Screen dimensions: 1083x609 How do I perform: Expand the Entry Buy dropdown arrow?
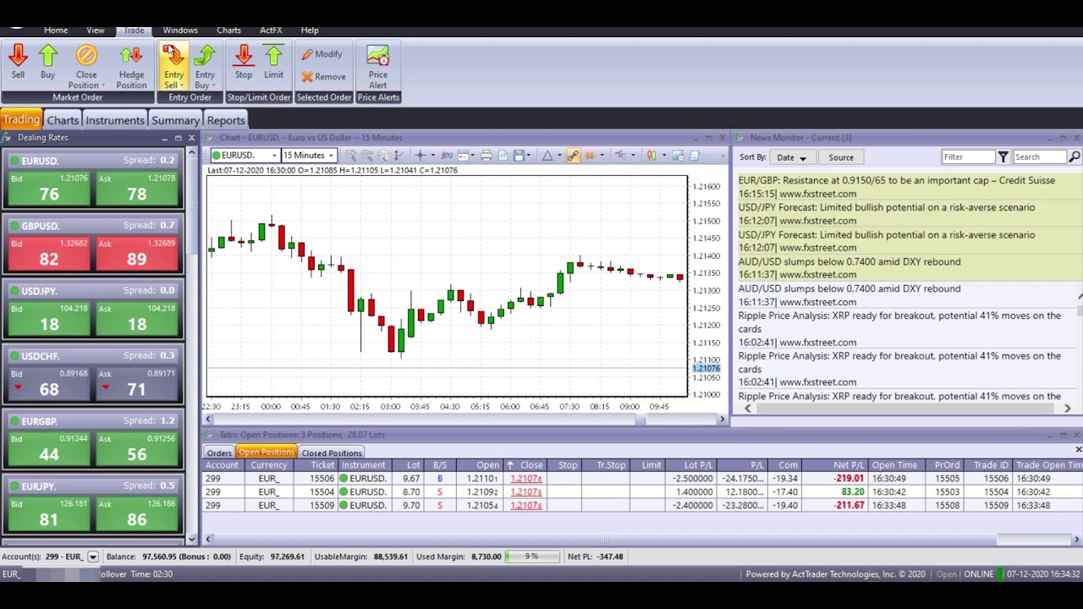[214, 85]
